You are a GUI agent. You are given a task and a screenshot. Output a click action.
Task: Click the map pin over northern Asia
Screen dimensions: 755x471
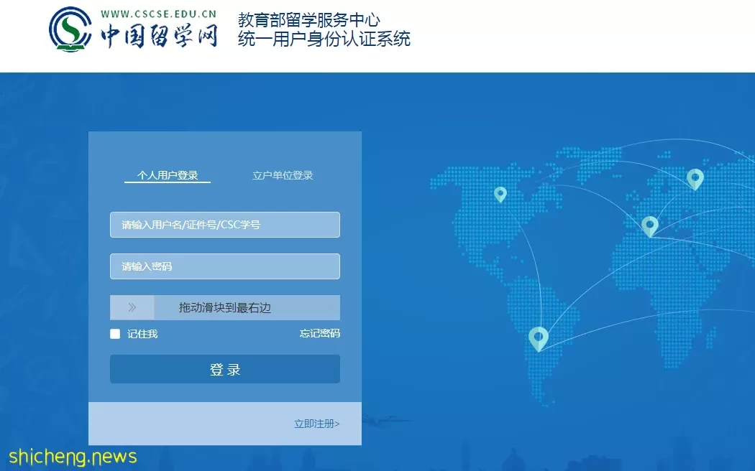[695, 179]
